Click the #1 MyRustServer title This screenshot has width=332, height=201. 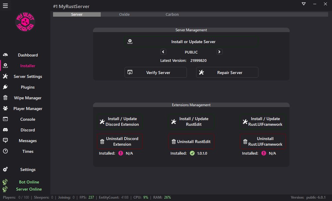click(x=71, y=6)
